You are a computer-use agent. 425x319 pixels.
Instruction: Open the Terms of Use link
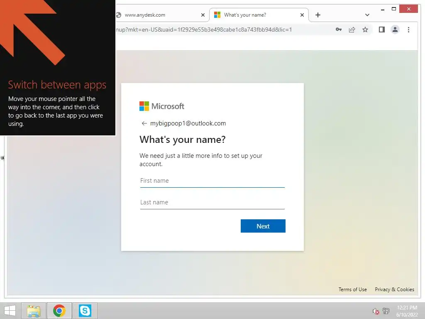coord(352,290)
